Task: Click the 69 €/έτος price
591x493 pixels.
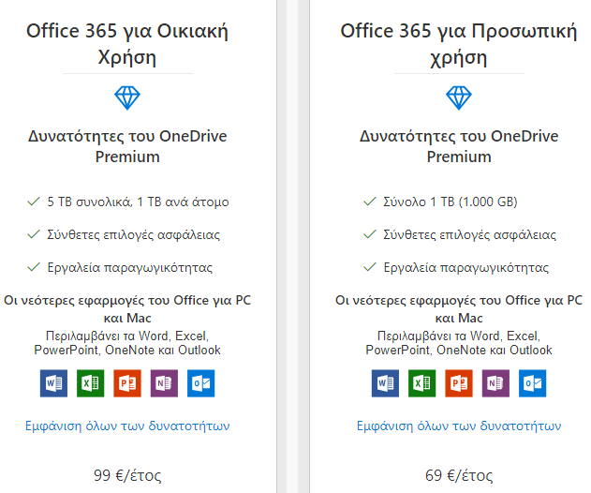Action: [x=459, y=475]
